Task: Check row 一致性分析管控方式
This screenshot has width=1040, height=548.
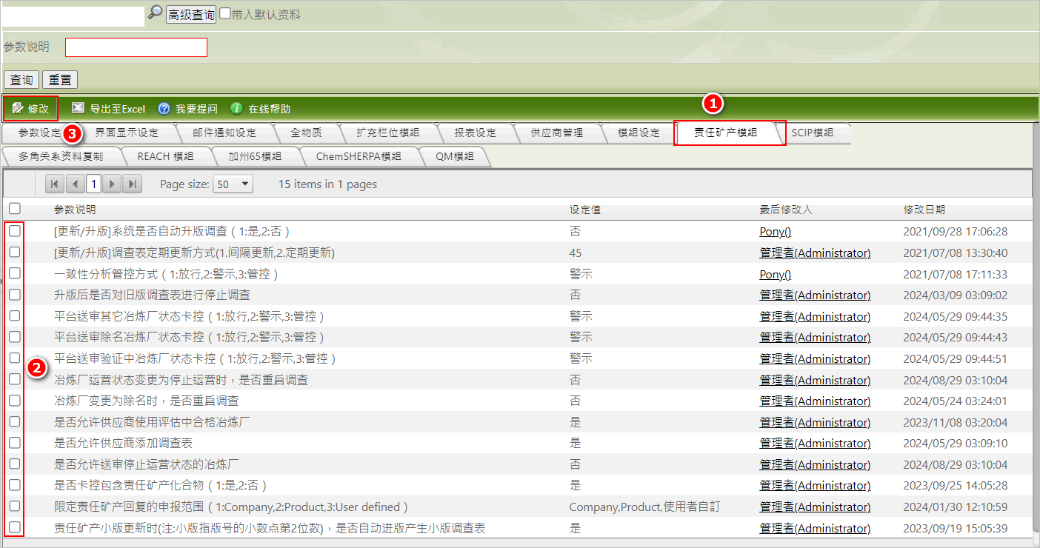Action: click(x=14, y=273)
